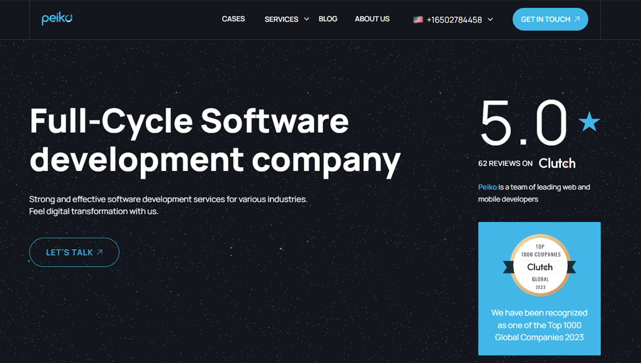Image resolution: width=641 pixels, height=363 pixels.
Task: Expand the phone number country dropdown arrow
Action: pyautogui.click(x=490, y=19)
